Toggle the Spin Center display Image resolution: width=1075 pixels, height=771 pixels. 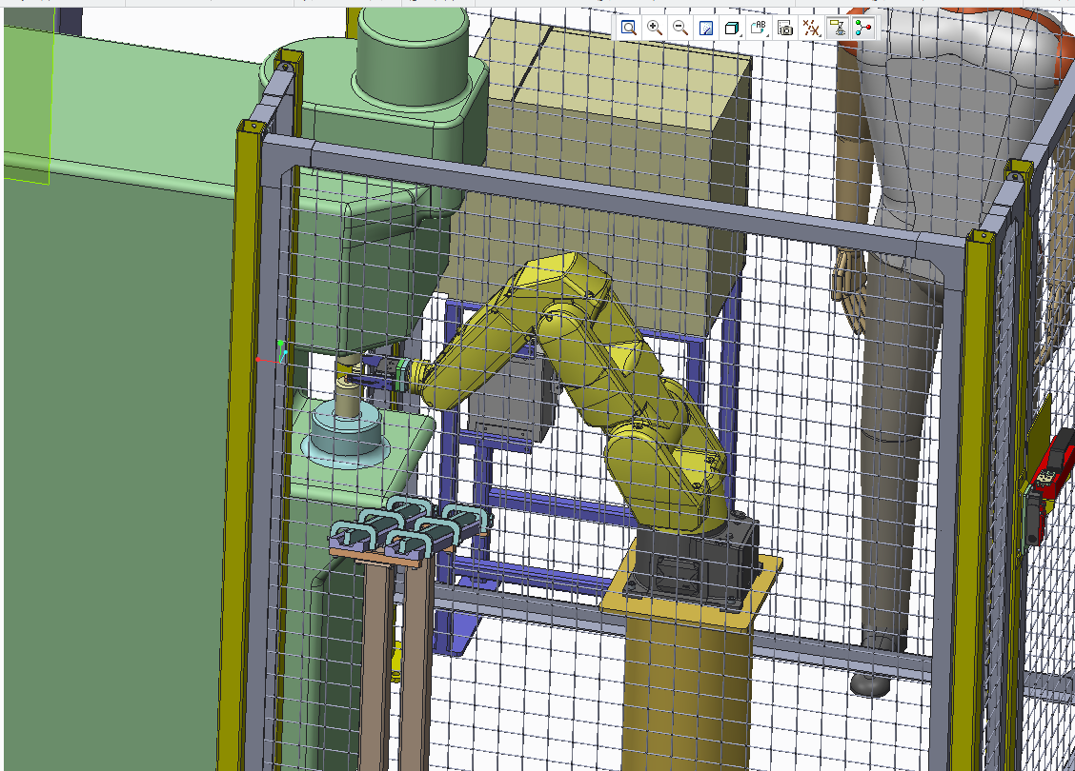click(863, 28)
